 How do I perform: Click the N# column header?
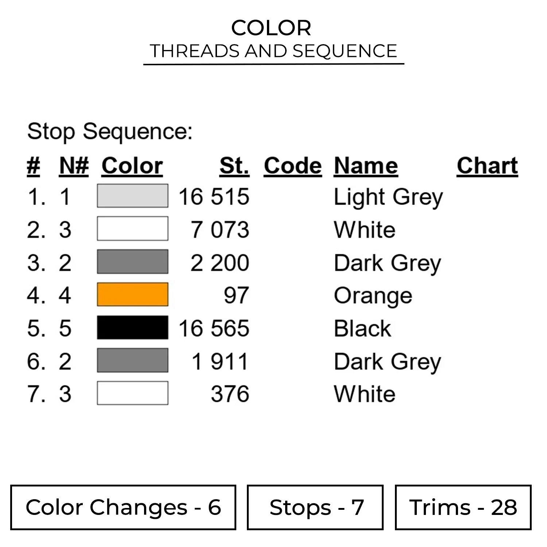[x=74, y=166]
